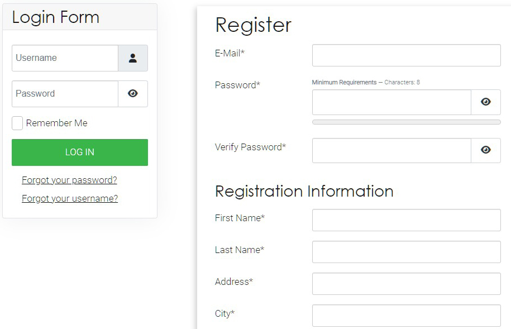
Task: Click the Login Form panel heading
Action: (x=56, y=17)
